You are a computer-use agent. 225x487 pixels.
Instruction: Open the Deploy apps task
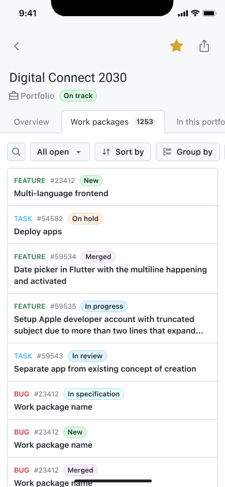point(112,225)
